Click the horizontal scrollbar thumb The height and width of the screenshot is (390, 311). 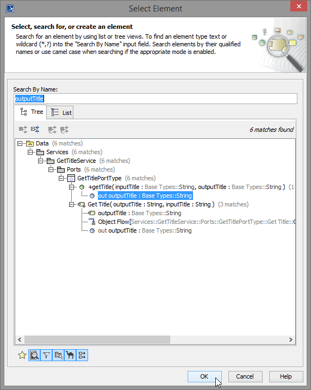coord(97,339)
